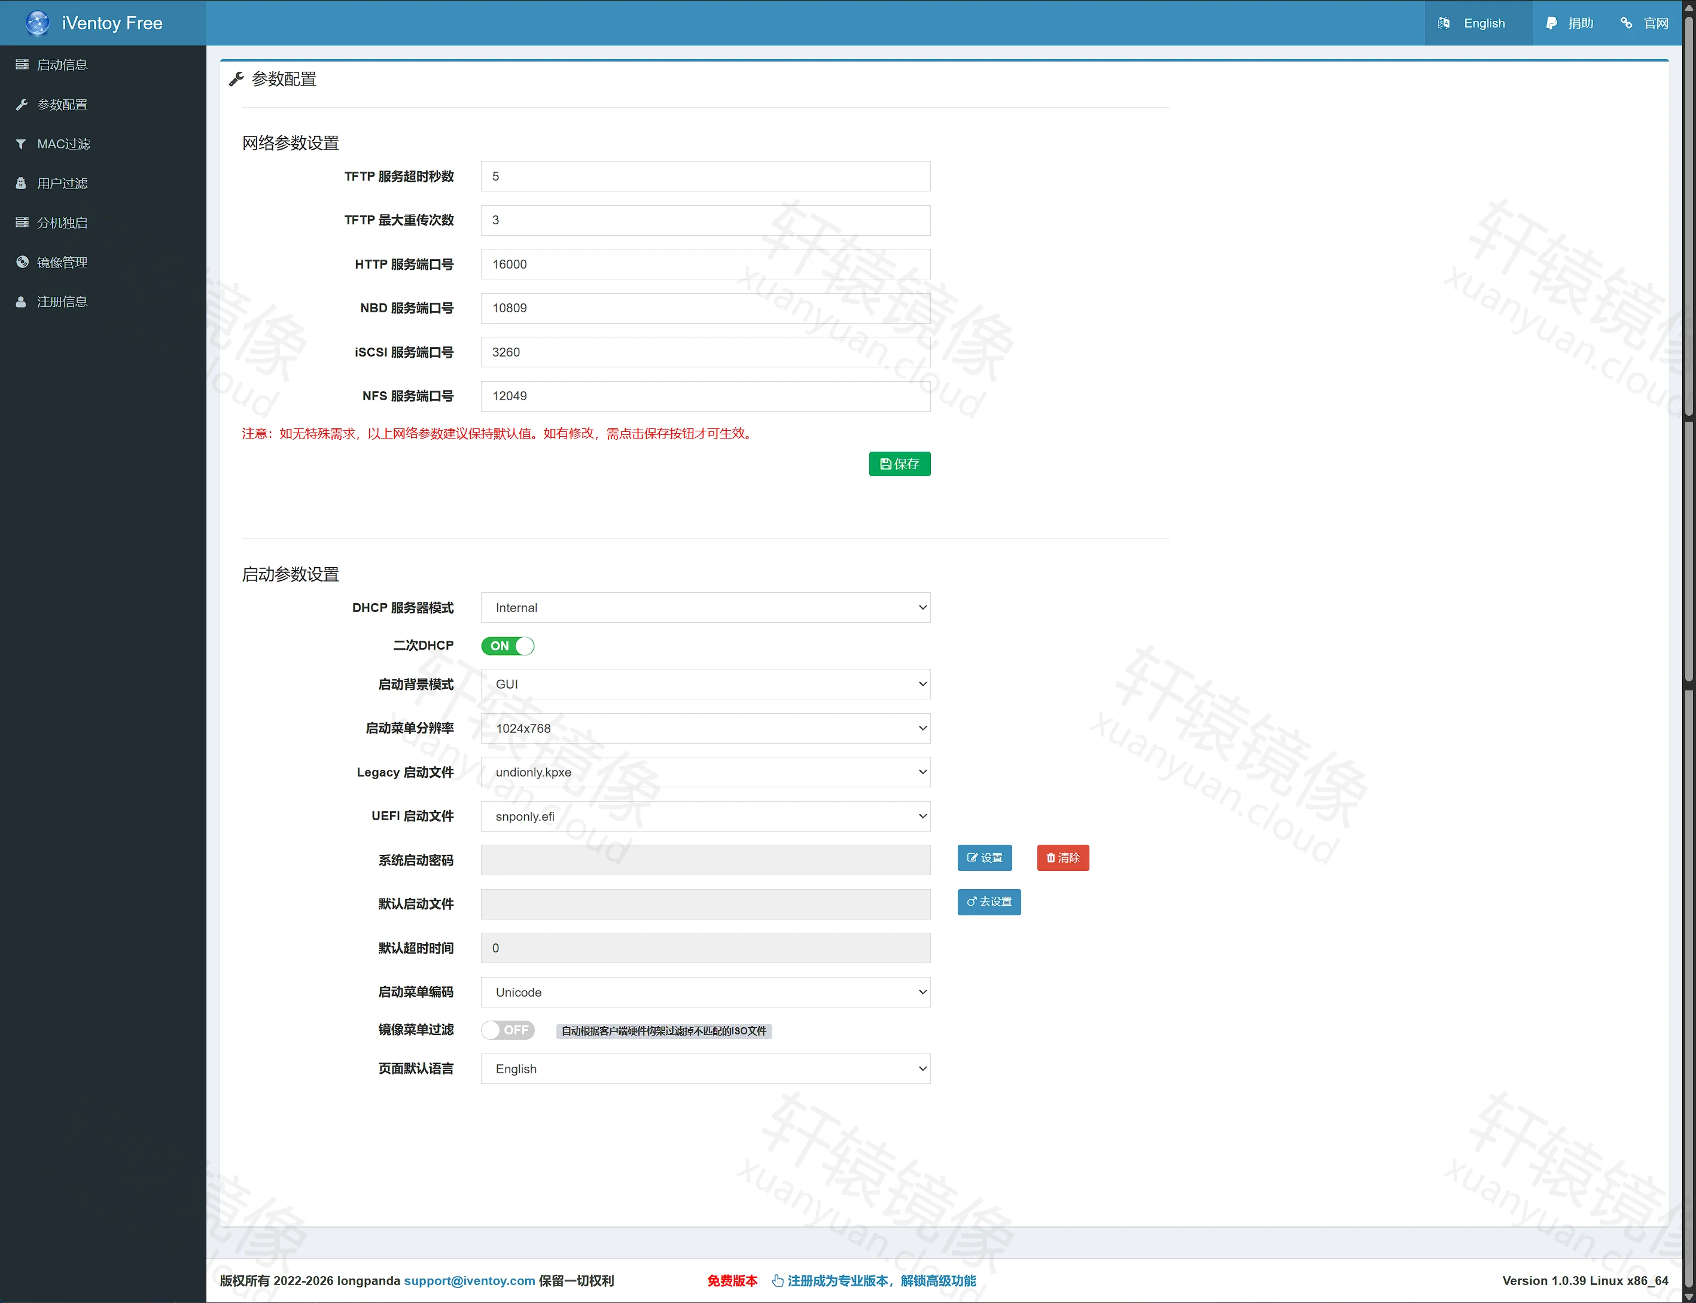This screenshot has height=1303, width=1696.
Task: Open the UEFI 启动文件 snponly.efi dropdown
Action: coord(705,816)
